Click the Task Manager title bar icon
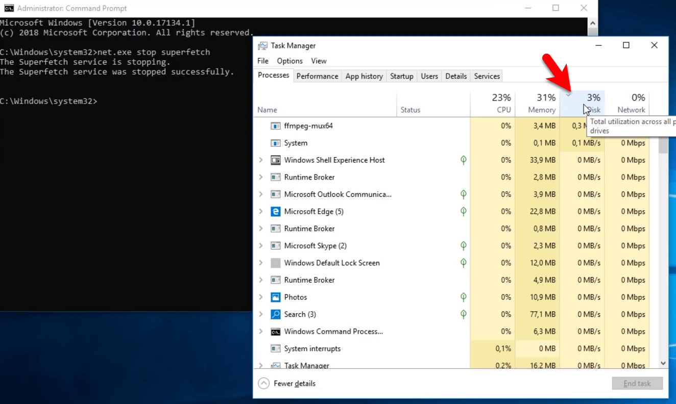This screenshot has width=676, height=404. tap(262, 45)
